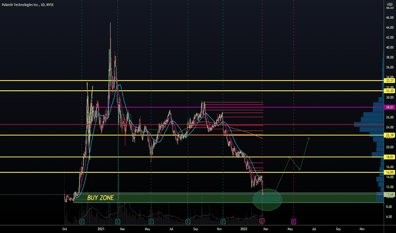Click the 12.00 price axis value
396x233 pixels.
(x=390, y=187)
